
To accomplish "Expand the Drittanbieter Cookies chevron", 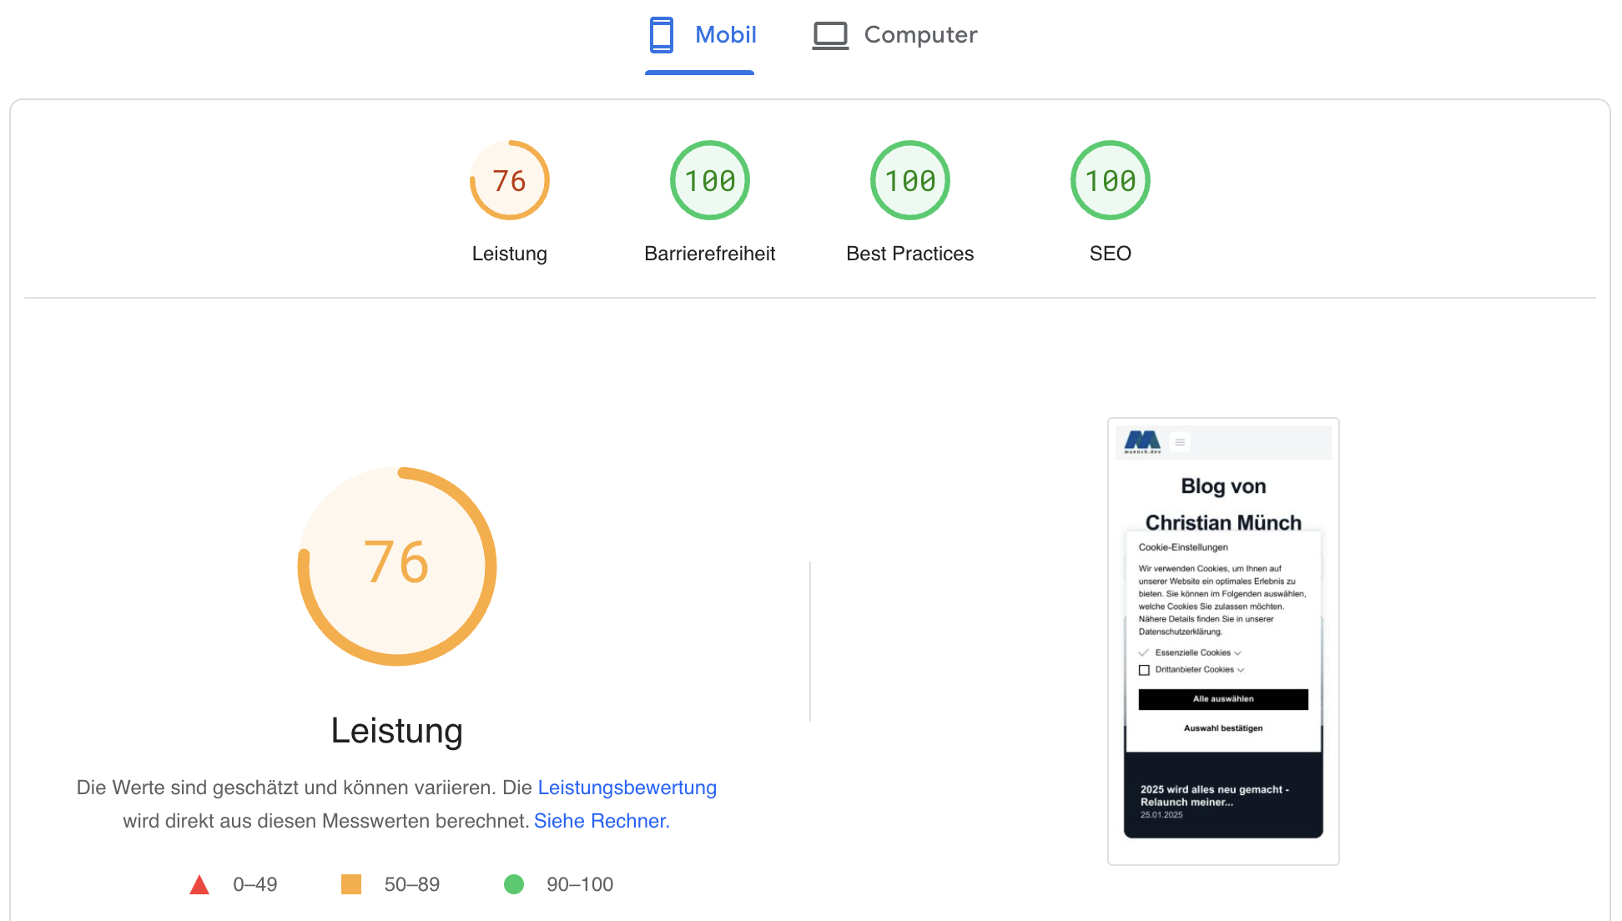I will (x=1241, y=670).
